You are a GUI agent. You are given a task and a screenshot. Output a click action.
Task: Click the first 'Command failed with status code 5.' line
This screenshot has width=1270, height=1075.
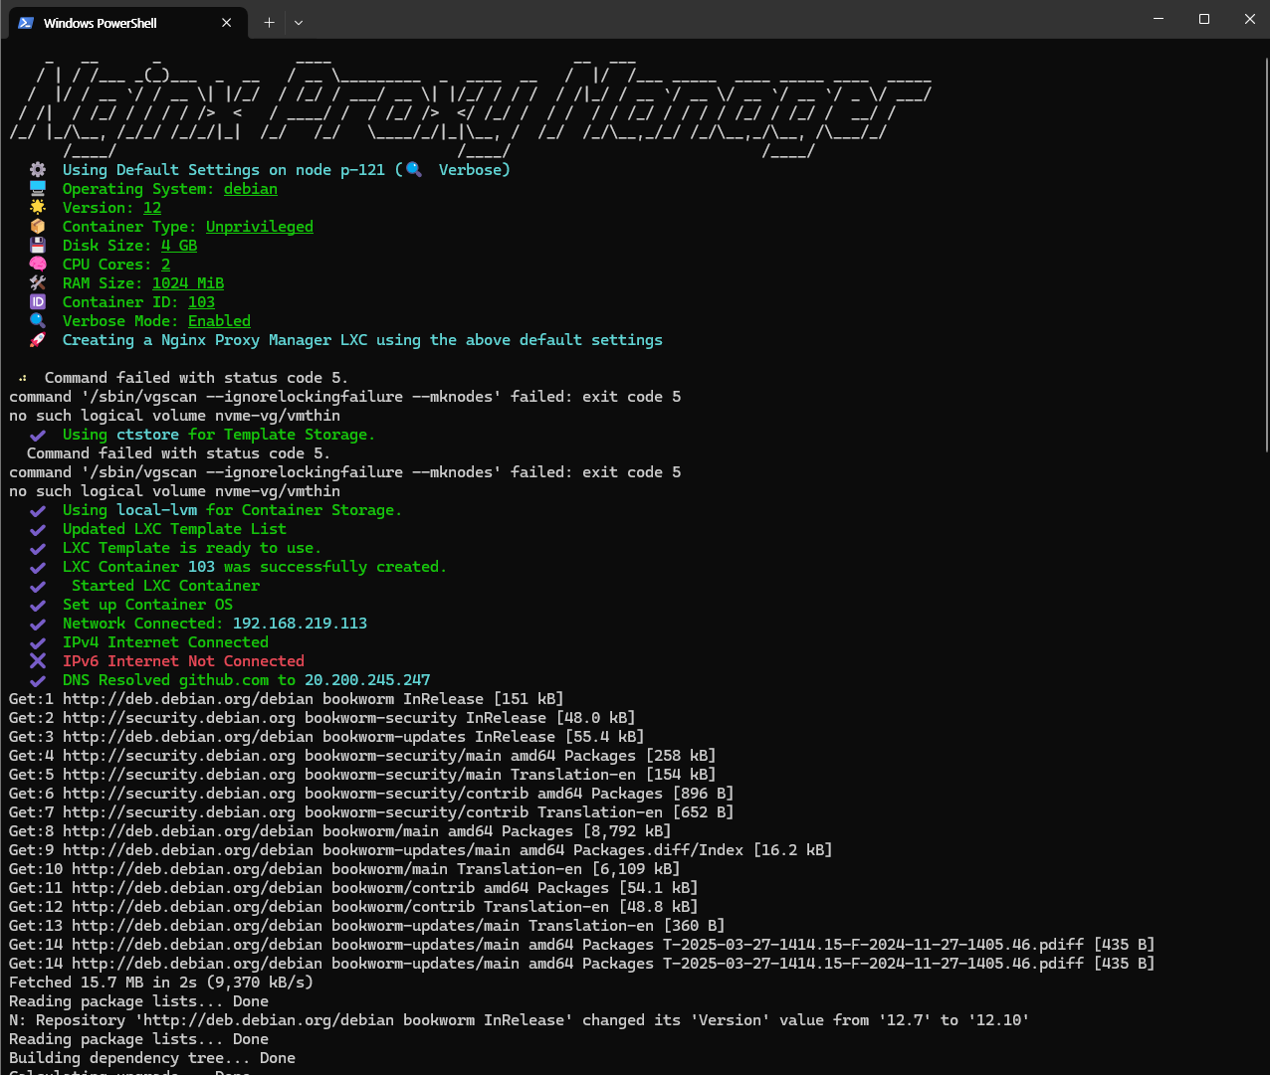click(197, 378)
